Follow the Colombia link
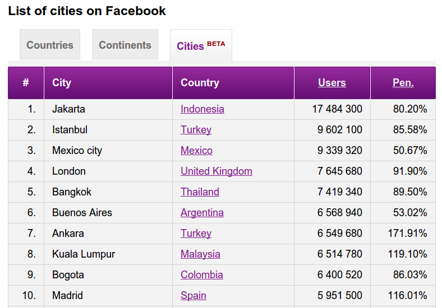The height and width of the screenshot is (308, 442). (201, 275)
